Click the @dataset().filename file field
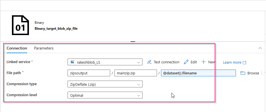The width and height of the screenshot is (266, 112). click(x=198, y=73)
